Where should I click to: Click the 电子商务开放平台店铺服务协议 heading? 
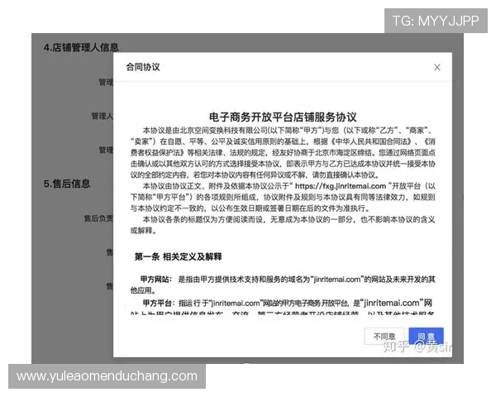tap(283, 117)
